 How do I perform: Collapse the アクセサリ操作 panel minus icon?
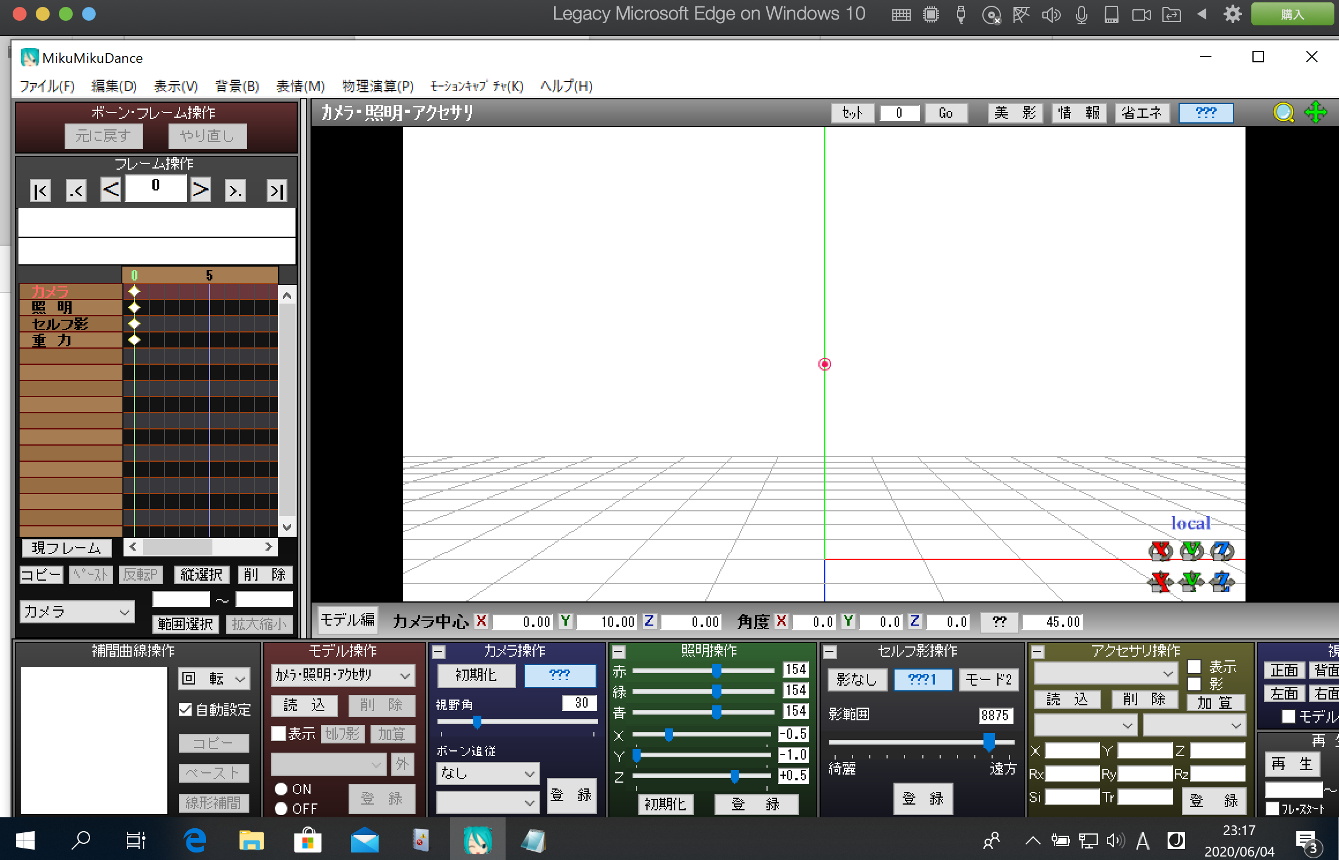(x=1037, y=652)
